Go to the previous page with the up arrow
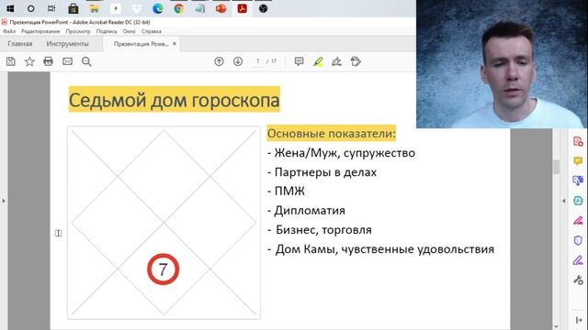This screenshot has height=330, width=588. 219,61
